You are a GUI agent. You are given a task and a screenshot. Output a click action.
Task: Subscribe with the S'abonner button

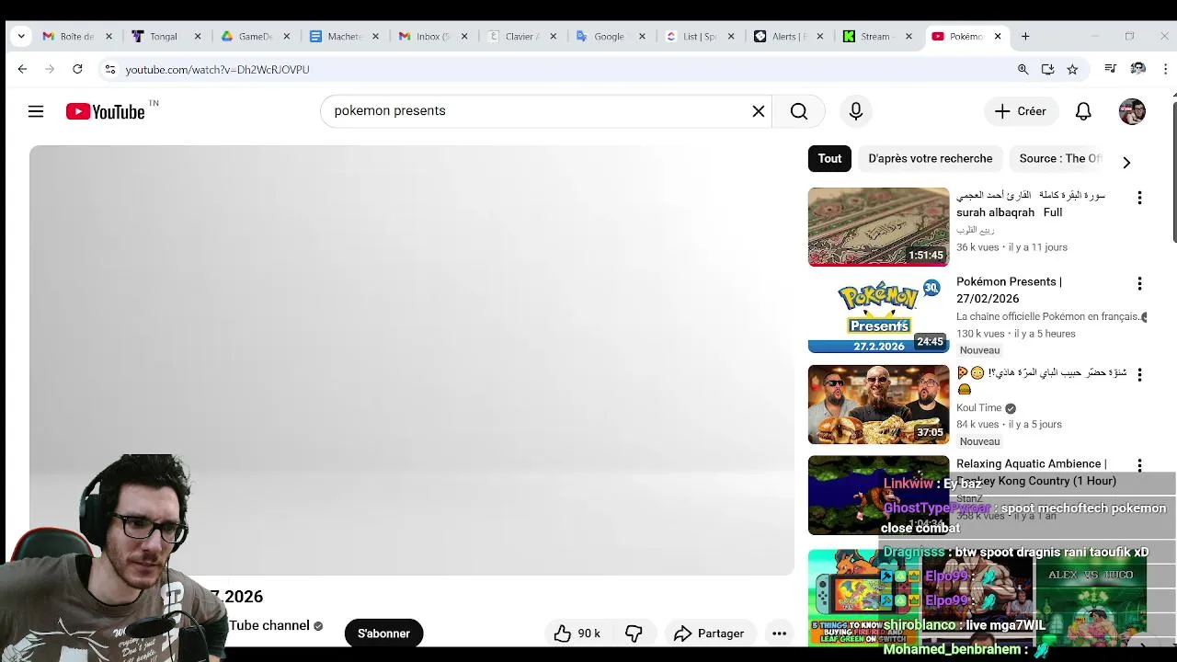click(x=383, y=633)
